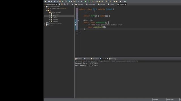
Task: Close the Console view tab
Action: [x=107, y=59]
